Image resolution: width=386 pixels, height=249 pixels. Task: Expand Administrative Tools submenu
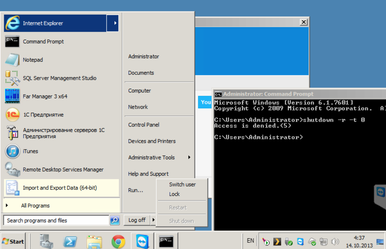tap(159, 157)
